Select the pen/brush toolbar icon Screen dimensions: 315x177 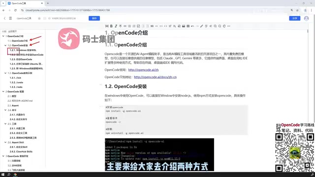tap(201, 26)
